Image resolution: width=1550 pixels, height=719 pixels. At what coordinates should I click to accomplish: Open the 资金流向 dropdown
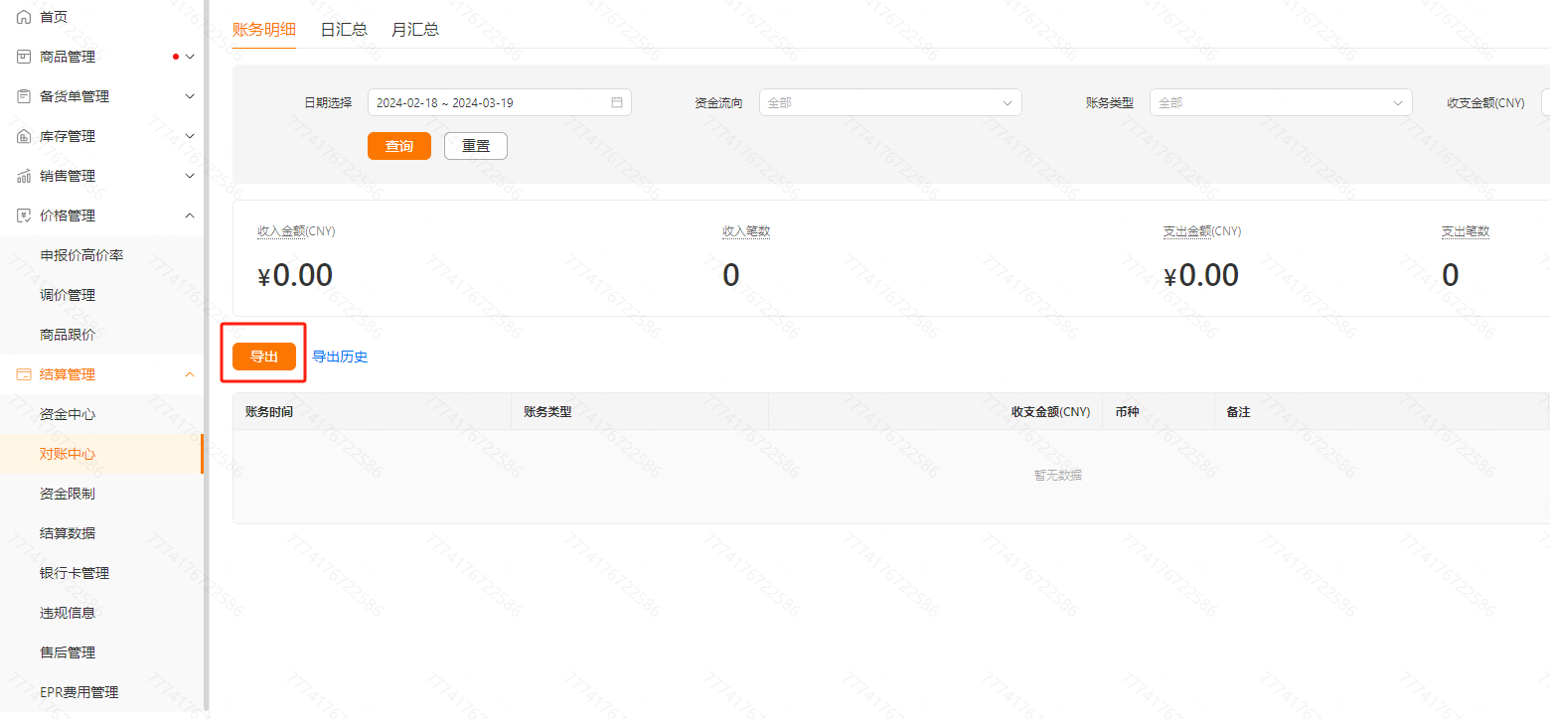[890, 102]
